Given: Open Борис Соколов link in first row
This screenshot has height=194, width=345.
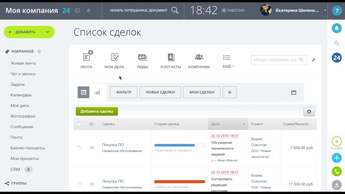Looking at the screenshot, I should point(259,142).
